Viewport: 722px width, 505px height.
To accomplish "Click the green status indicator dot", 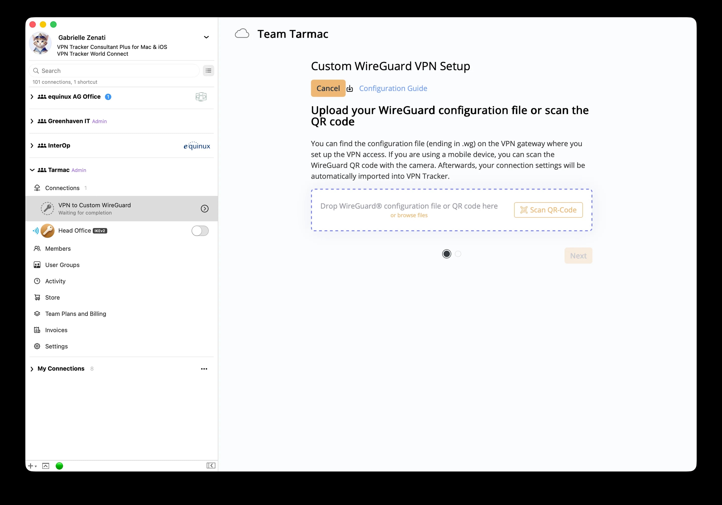I will pos(59,466).
